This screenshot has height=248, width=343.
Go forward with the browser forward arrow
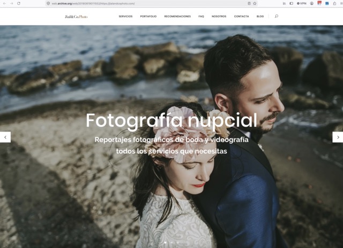coord(12,4)
